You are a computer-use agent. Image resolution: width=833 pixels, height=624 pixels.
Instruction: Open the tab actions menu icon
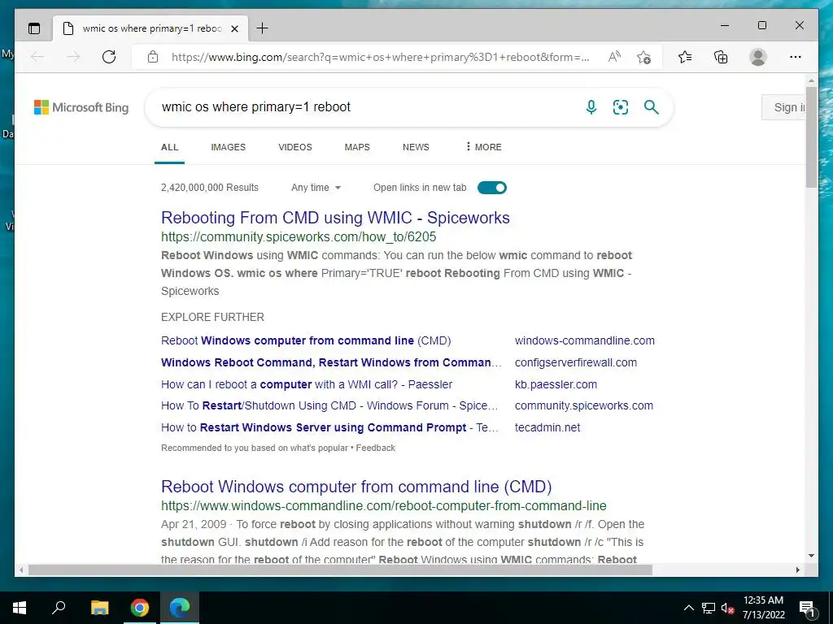tap(34, 28)
